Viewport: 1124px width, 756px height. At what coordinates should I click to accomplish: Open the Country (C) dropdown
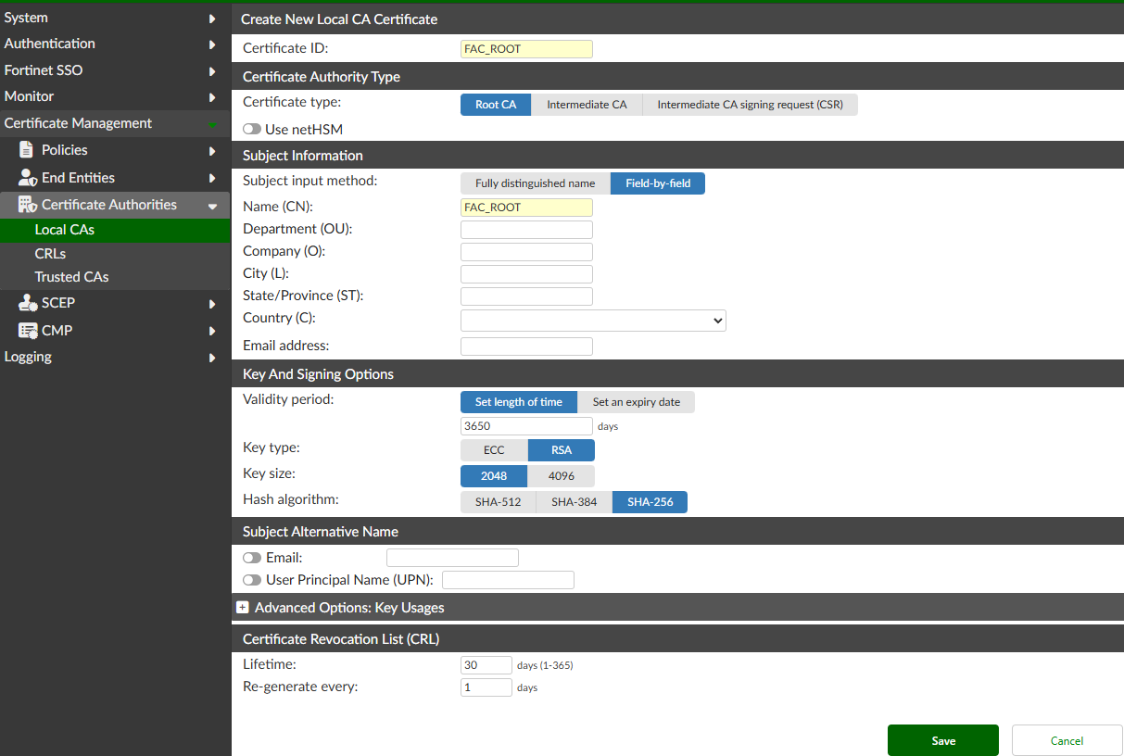point(593,321)
